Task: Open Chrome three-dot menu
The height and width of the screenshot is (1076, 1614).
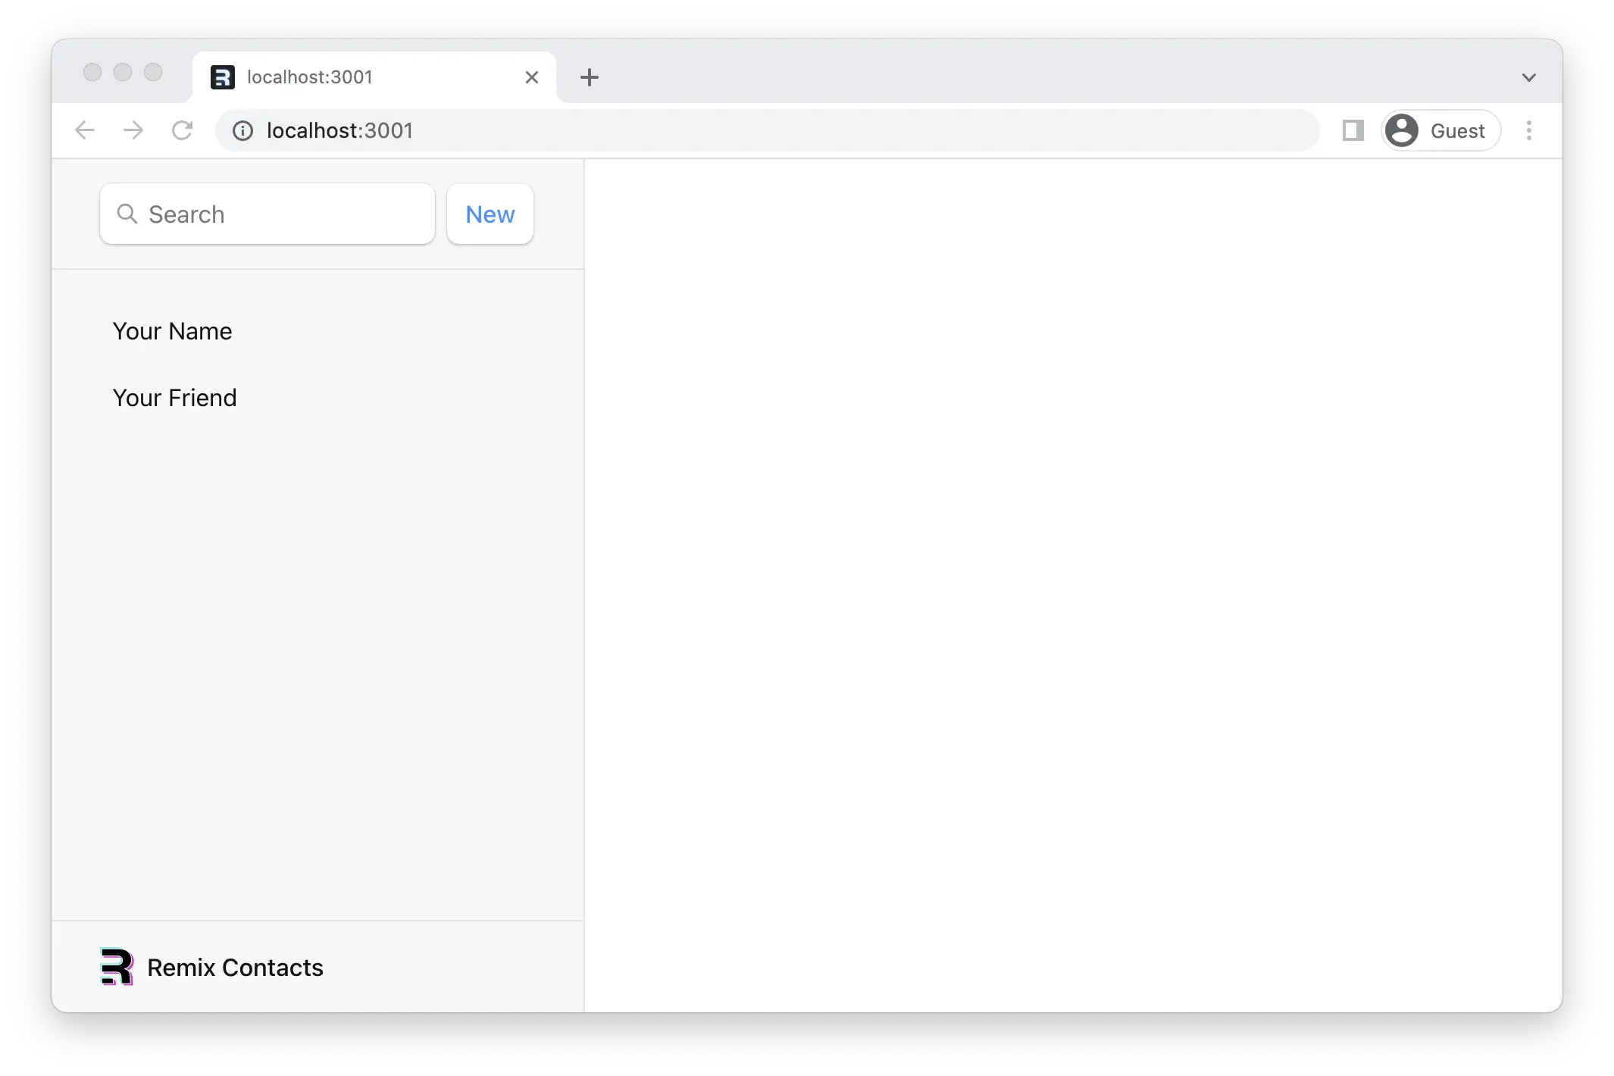Action: 1529,130
